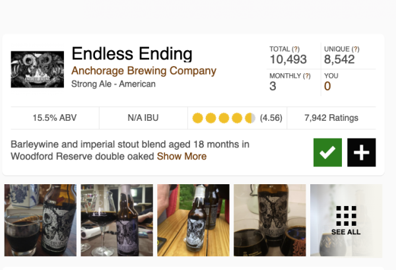Click the question mark beside UNIQUE
Viewport: 396px width, 270px height.
click(x=356, y=49)
